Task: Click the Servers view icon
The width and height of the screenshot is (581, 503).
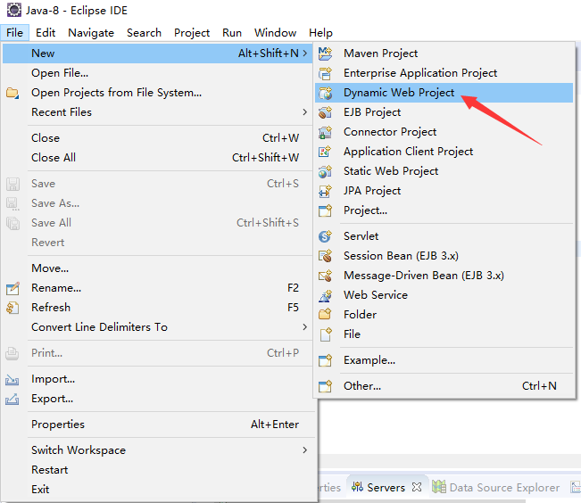Action: [x=357, y=487]
